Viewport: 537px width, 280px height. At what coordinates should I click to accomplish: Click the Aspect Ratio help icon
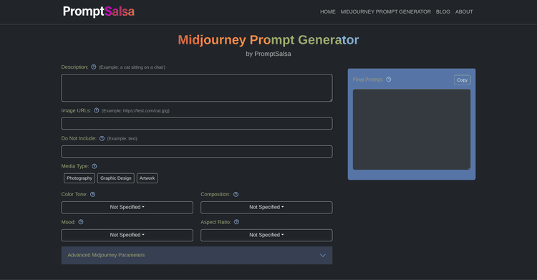tap(237, 222)
